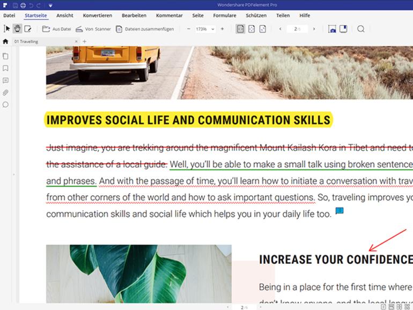Click the page number input field

(x=297, y=29)
